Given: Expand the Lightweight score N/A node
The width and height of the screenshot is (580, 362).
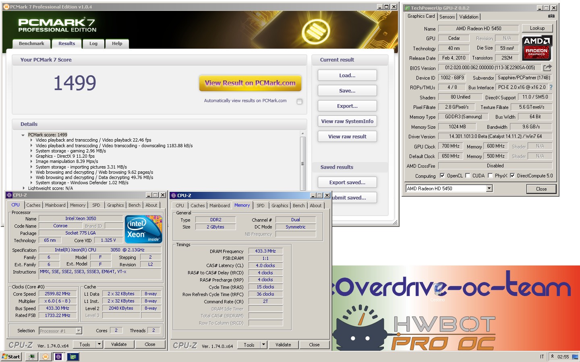Looking at the screenshot, I should 23,188.
